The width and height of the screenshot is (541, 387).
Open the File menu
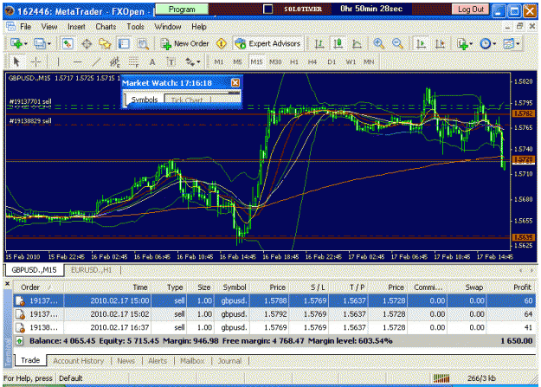[25, 27]
